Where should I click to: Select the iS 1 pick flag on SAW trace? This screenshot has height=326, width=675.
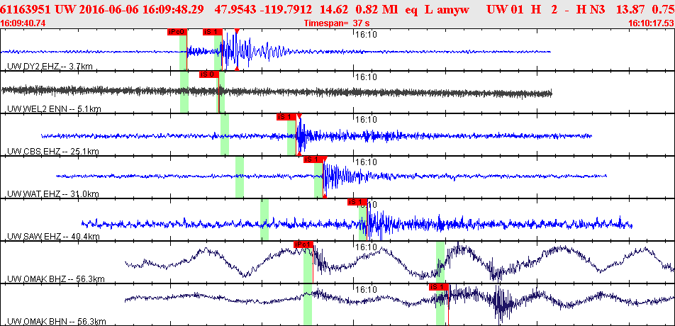point(357,202)
